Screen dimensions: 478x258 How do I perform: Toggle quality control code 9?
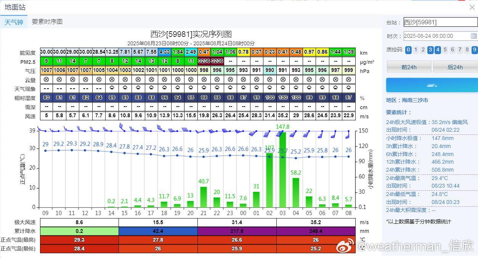click(475, 50)
